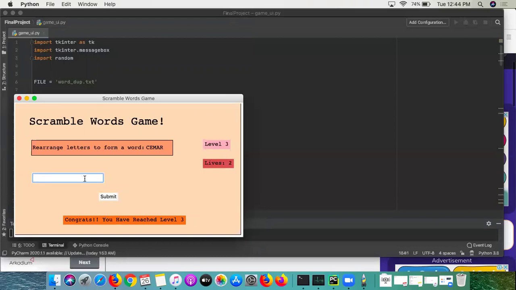Open the Apple menu
This screenshot has width=516, height=290.
click(x=10, y=4)
